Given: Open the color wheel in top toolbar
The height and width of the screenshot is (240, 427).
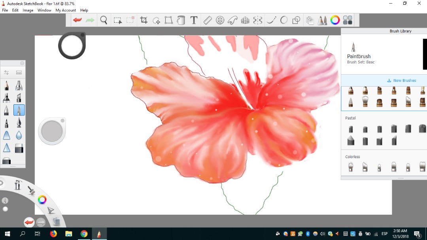Looking at the screenshot, I should [x=335, y=20].
